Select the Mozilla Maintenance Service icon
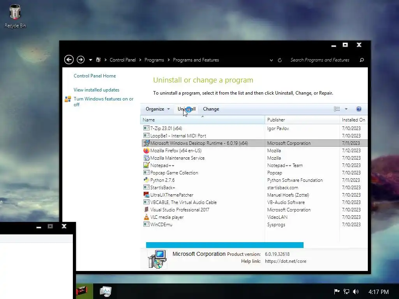The width and height of the screenshot is (399, 299). [147, 158]
